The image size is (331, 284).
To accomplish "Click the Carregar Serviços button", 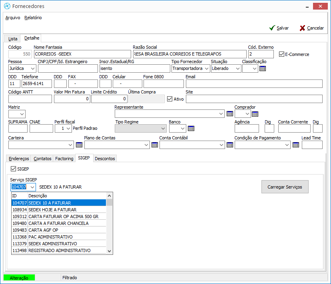I will (x=285, y=187).
